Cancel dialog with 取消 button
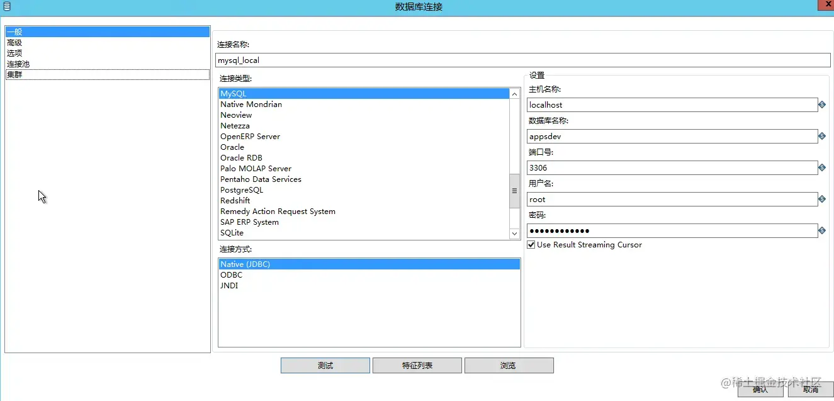Viewport: 834px width, 401px height. [x=811, y=389]
